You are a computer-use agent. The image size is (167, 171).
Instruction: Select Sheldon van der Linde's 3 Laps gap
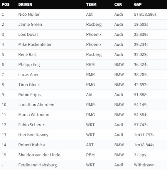tap(140, 155)
